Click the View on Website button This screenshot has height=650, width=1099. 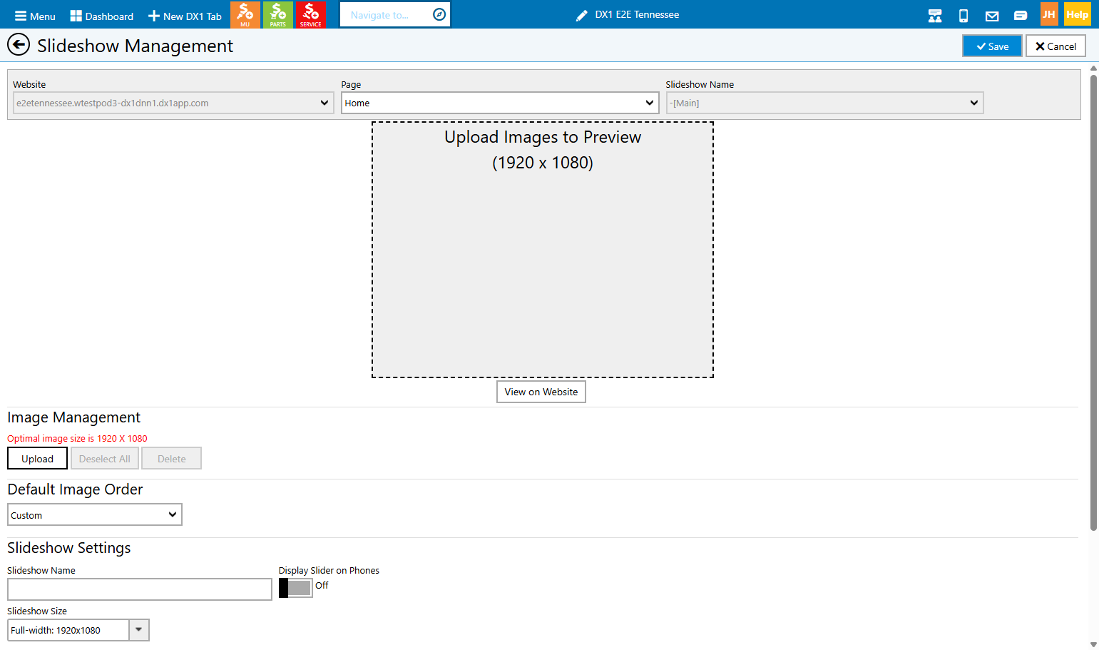point(541,392)
